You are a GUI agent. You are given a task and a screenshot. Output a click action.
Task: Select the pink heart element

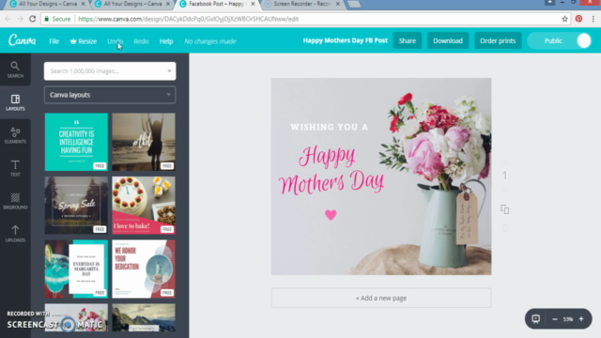pos(331,215)
